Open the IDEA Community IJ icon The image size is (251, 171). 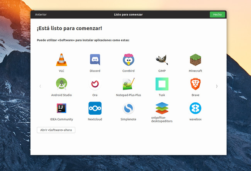pyautogui.click(x=61, y=108)
